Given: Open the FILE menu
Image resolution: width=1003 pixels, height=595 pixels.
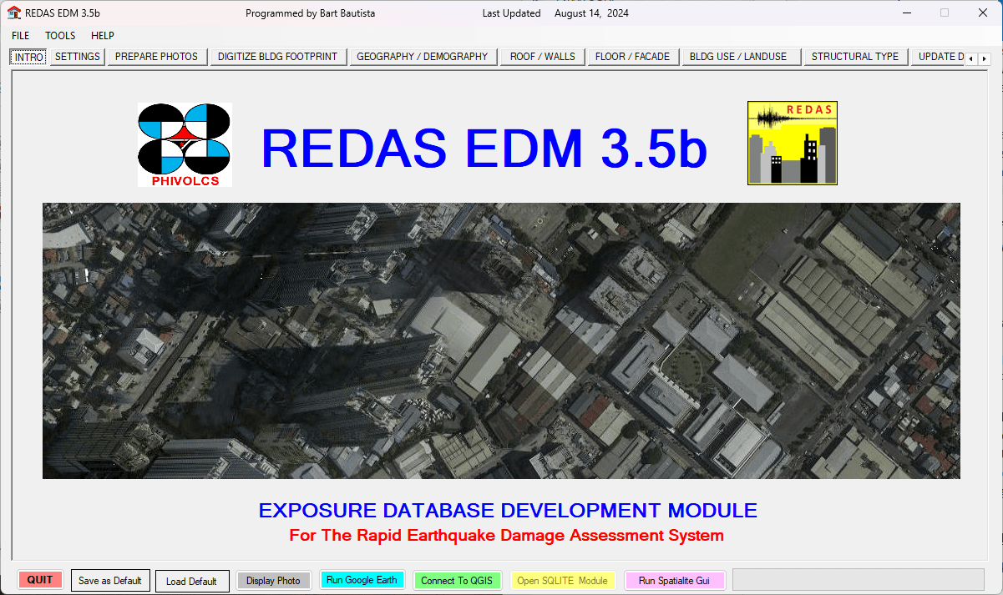Looking at the screenshot, I should (21, 36).
